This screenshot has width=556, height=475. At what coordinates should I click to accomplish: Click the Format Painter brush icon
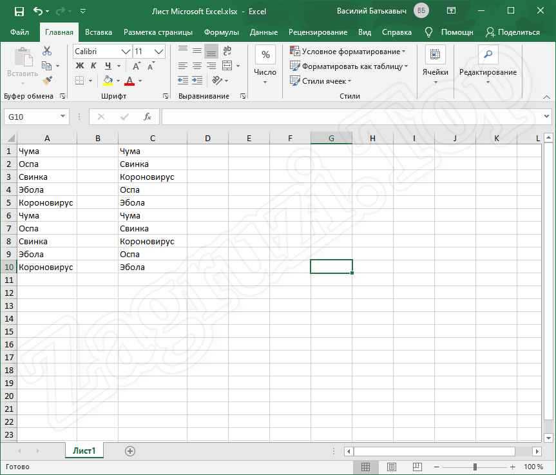coord(47,80)
